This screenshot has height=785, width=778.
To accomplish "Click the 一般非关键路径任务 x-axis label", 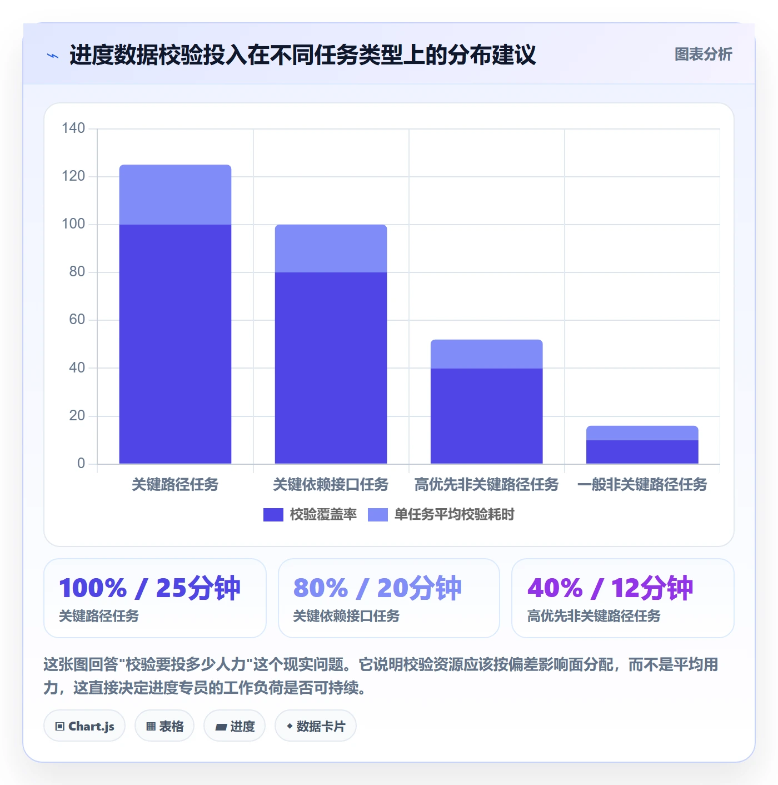I will (642, 485).
